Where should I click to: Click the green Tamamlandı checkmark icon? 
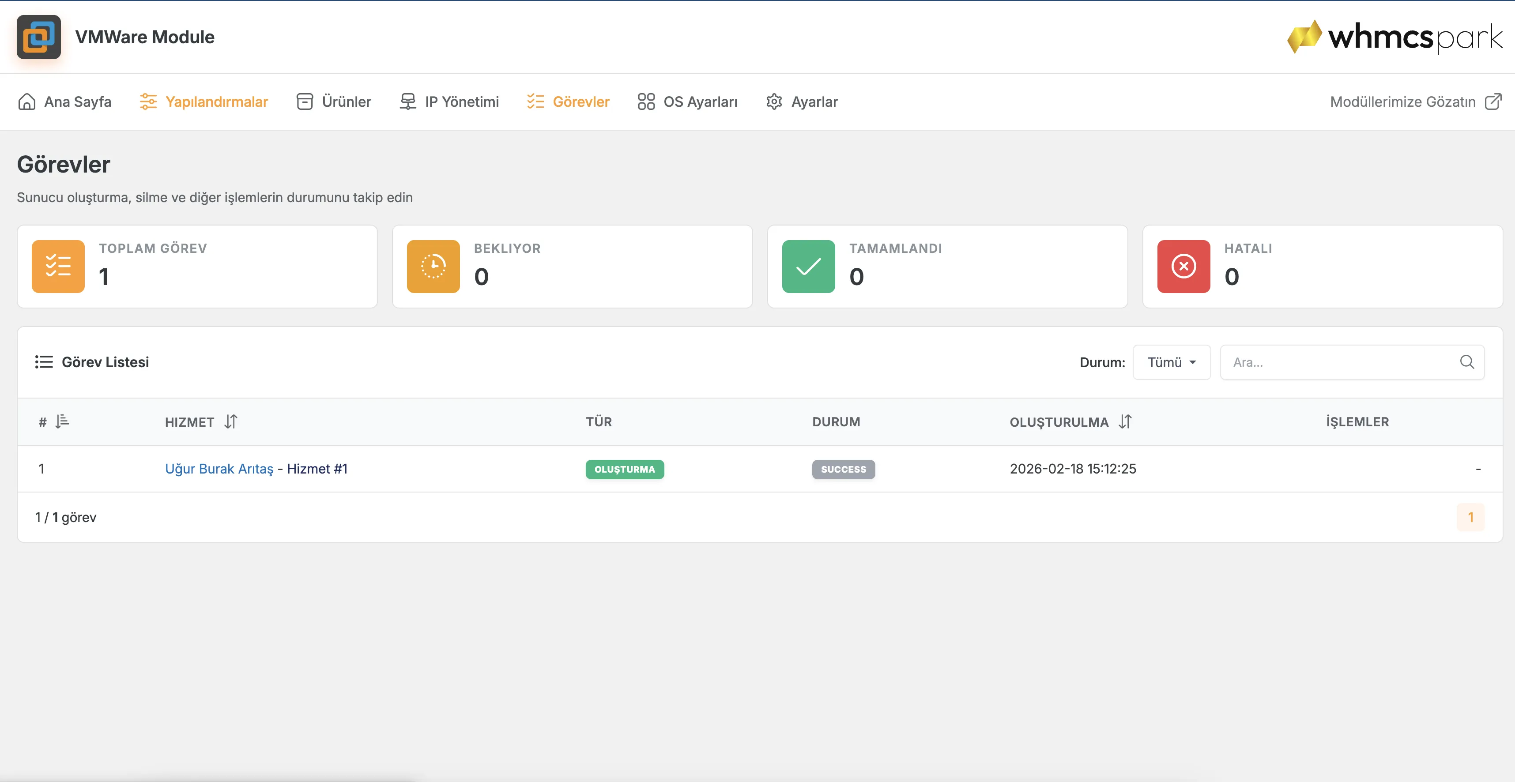coord(809,267)
